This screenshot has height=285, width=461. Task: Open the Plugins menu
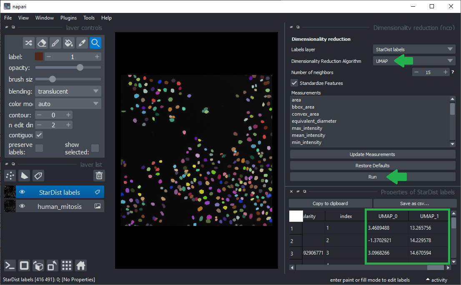[68, 18]
